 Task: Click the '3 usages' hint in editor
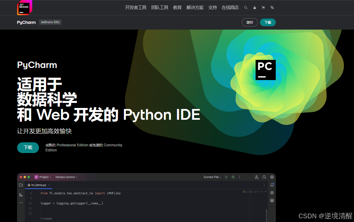coord(46,219)
